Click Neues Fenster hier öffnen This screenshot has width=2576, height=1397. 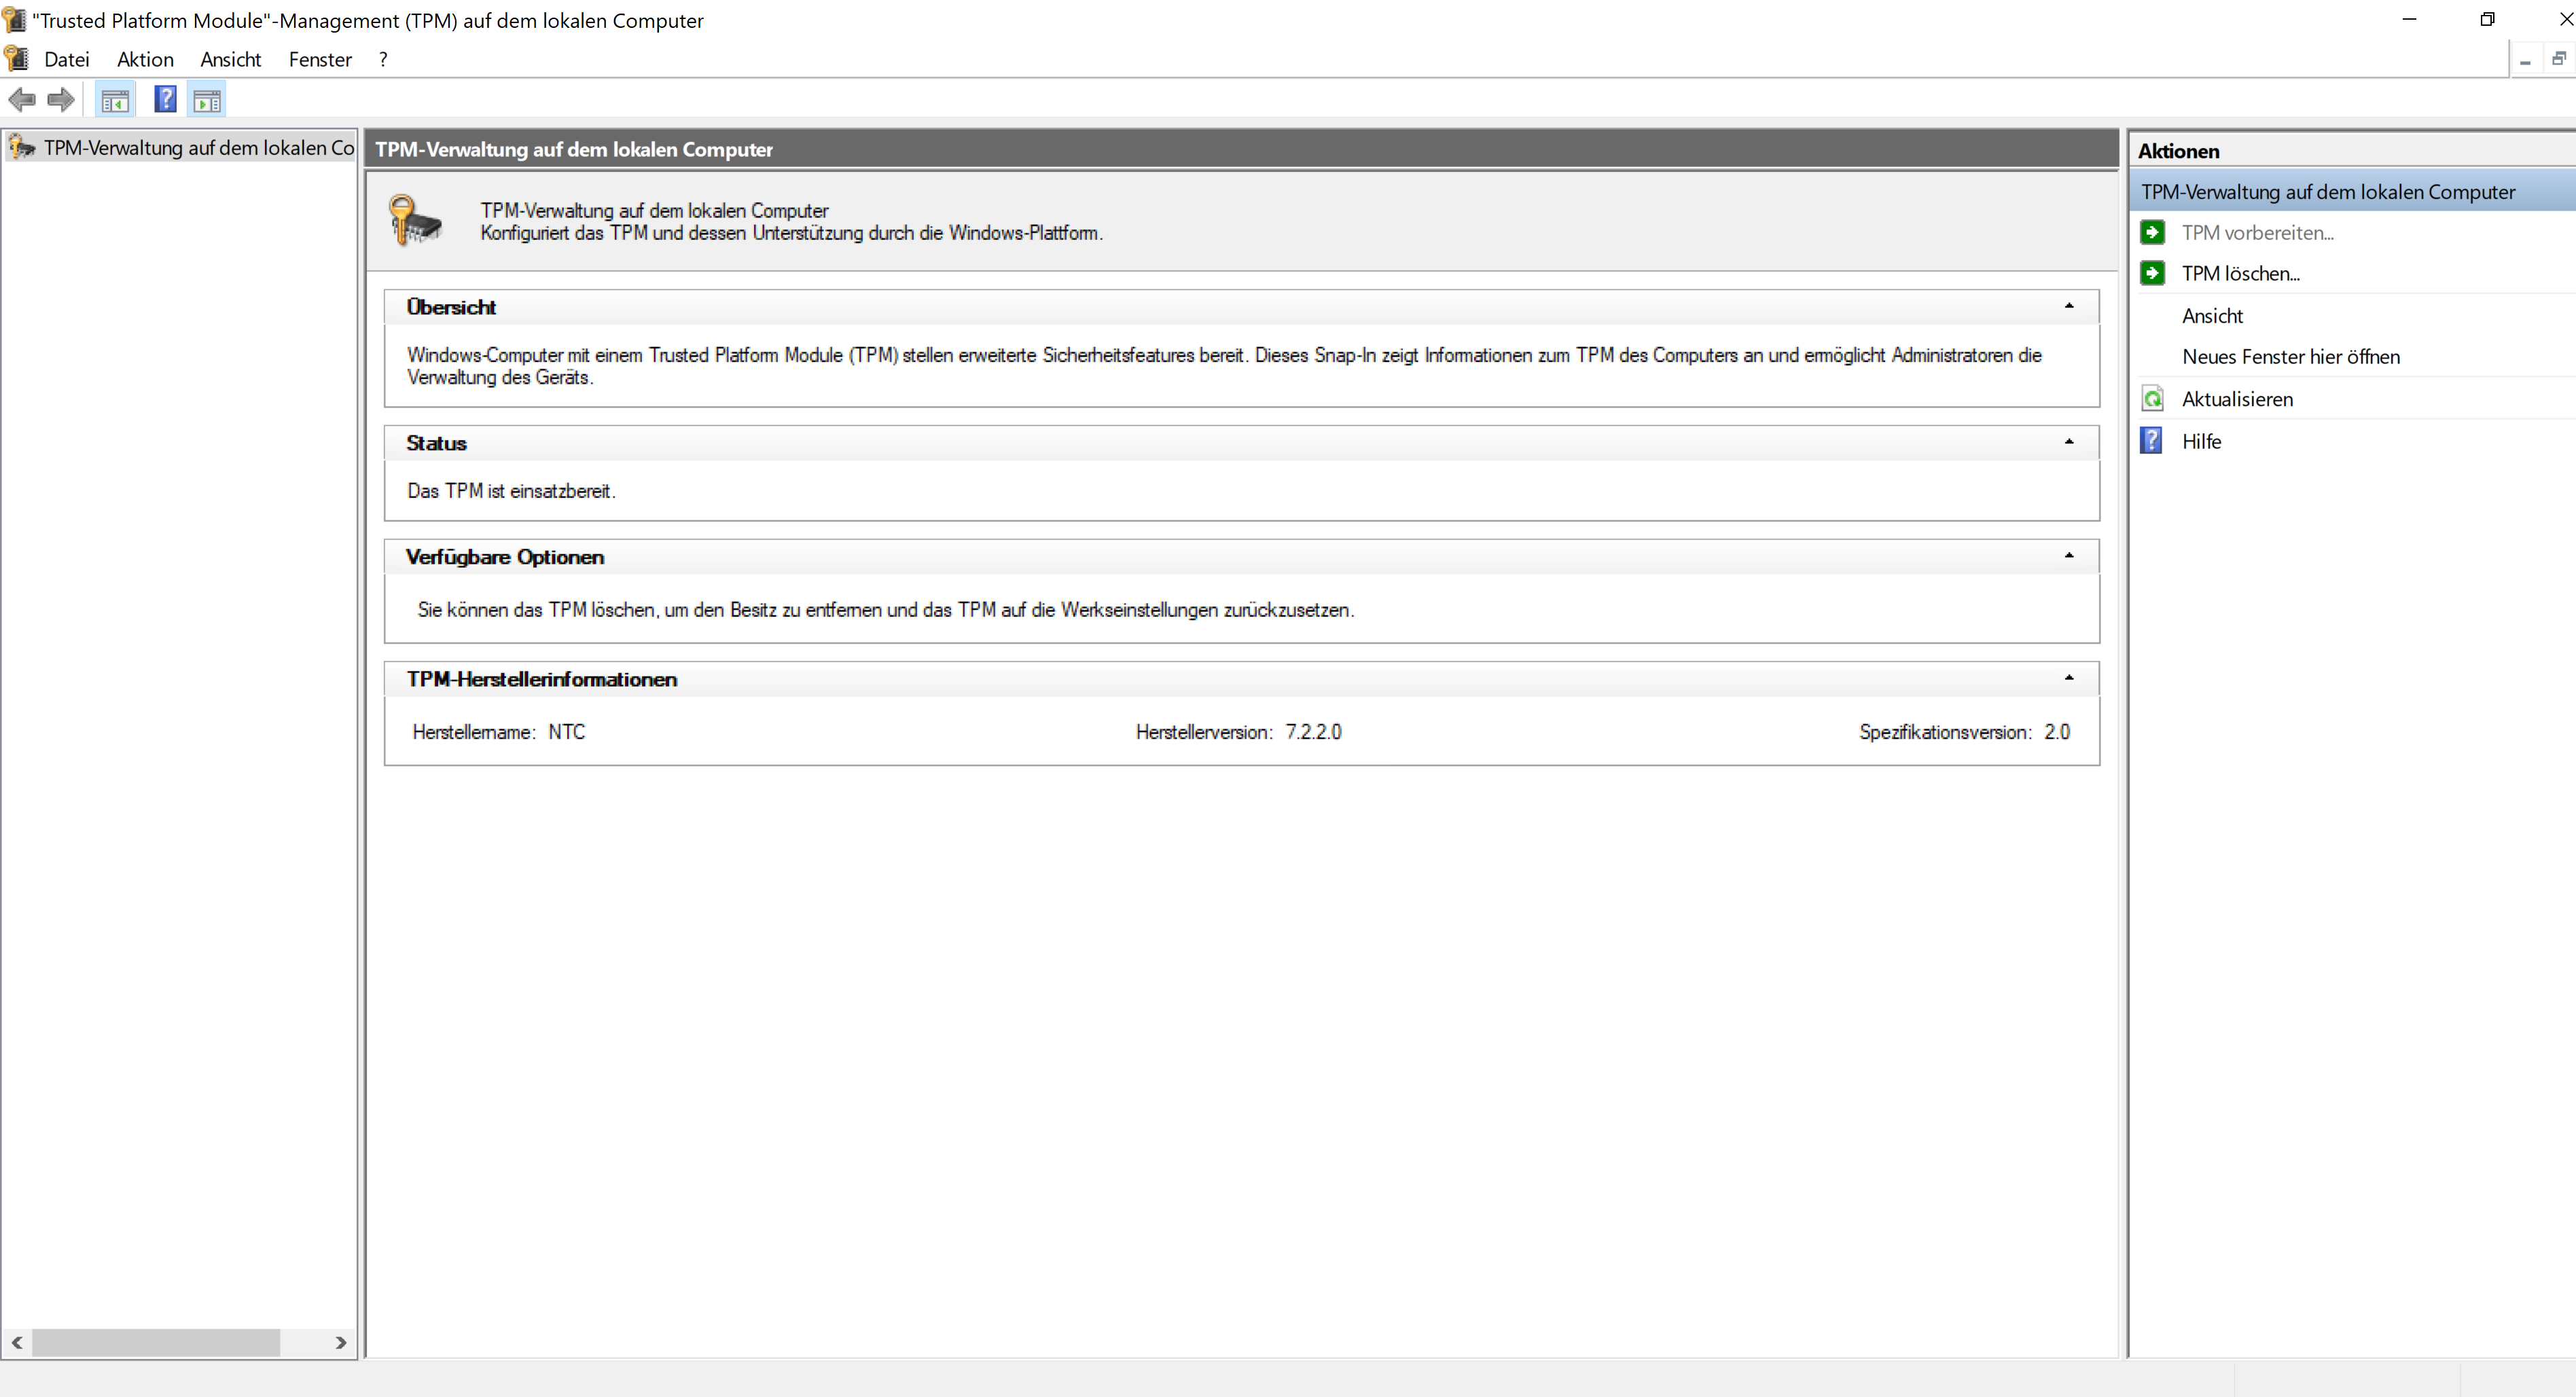[2290, 356]
